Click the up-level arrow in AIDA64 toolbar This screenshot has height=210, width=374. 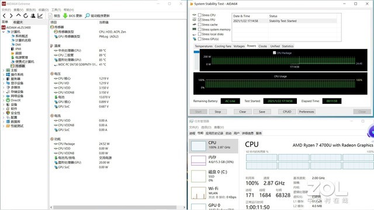[x=18, y=16]
